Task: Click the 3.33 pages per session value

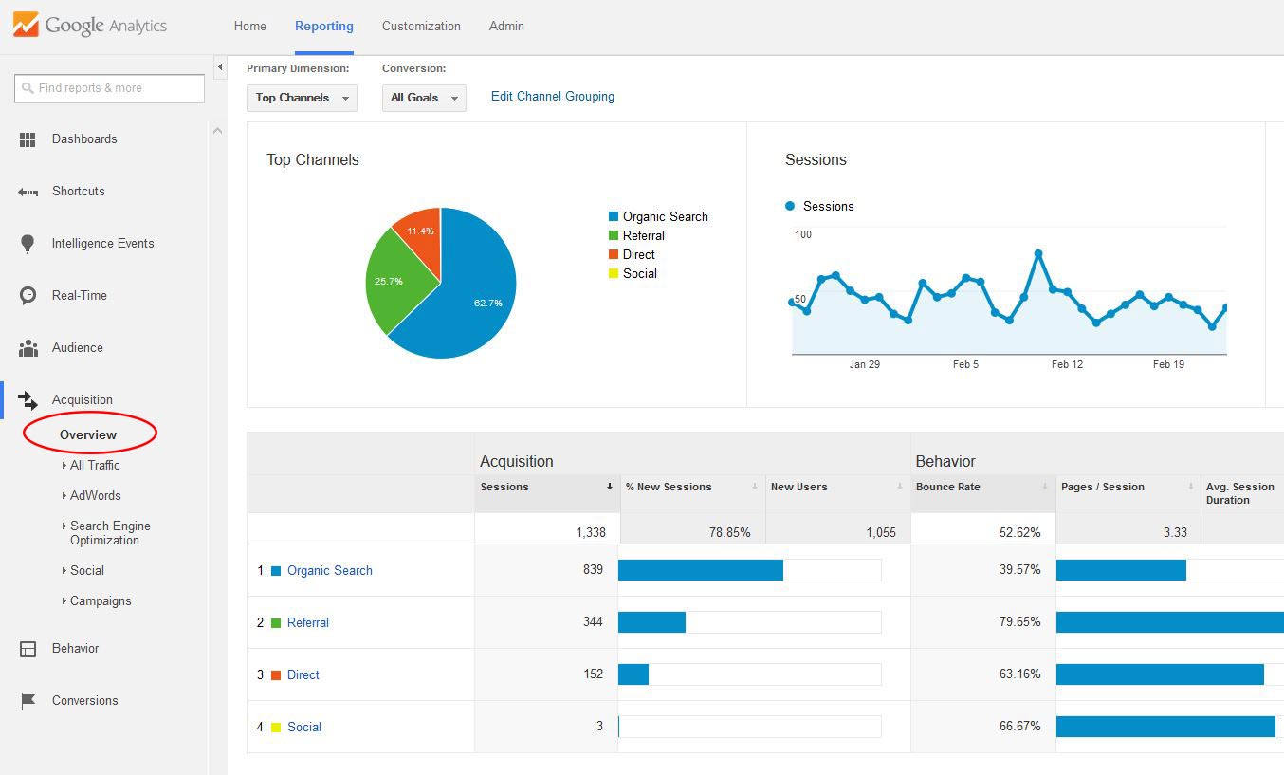Action: coord(1175,532)
